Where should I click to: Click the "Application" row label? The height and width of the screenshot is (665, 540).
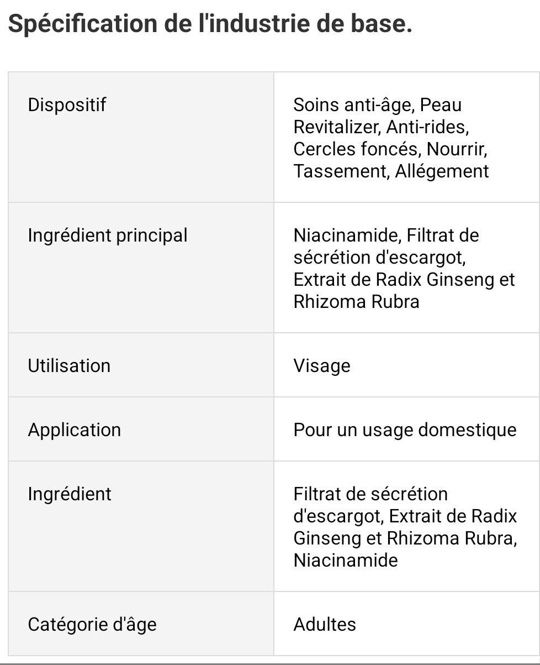[x=74, y=430]
